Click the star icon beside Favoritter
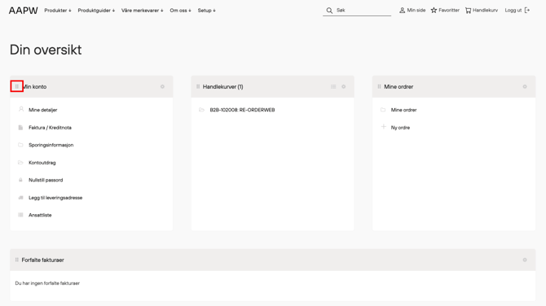546x306 pixels. [x=434, y=11]
